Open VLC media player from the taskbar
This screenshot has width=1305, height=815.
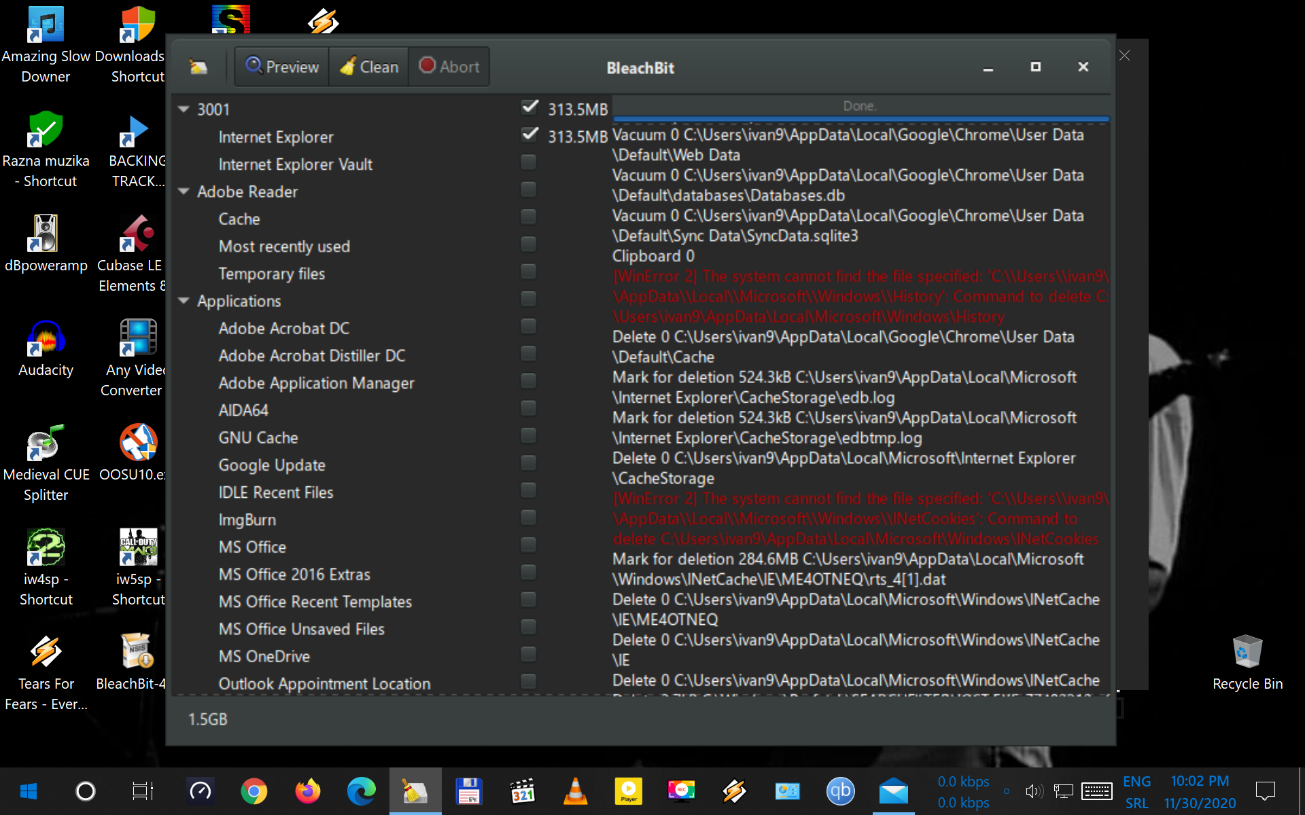pyautogui.click(x=576, y=791)
